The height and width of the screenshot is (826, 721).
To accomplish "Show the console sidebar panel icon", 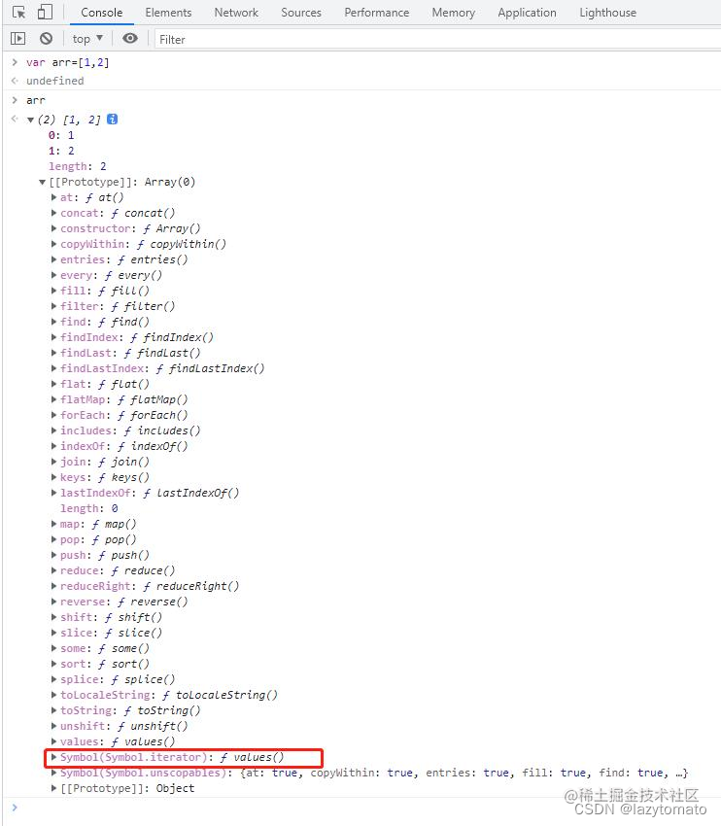I will point(17,39).
